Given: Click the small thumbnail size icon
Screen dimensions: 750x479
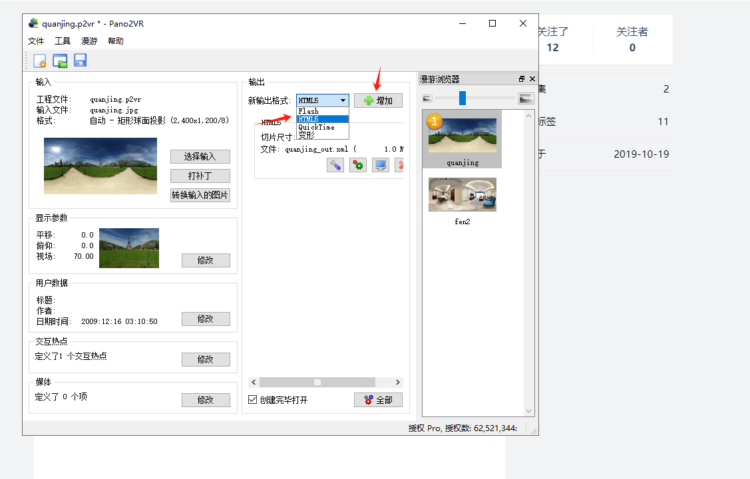Looking at the screenshot, I should pyautogui.click(x=427, y=98).
